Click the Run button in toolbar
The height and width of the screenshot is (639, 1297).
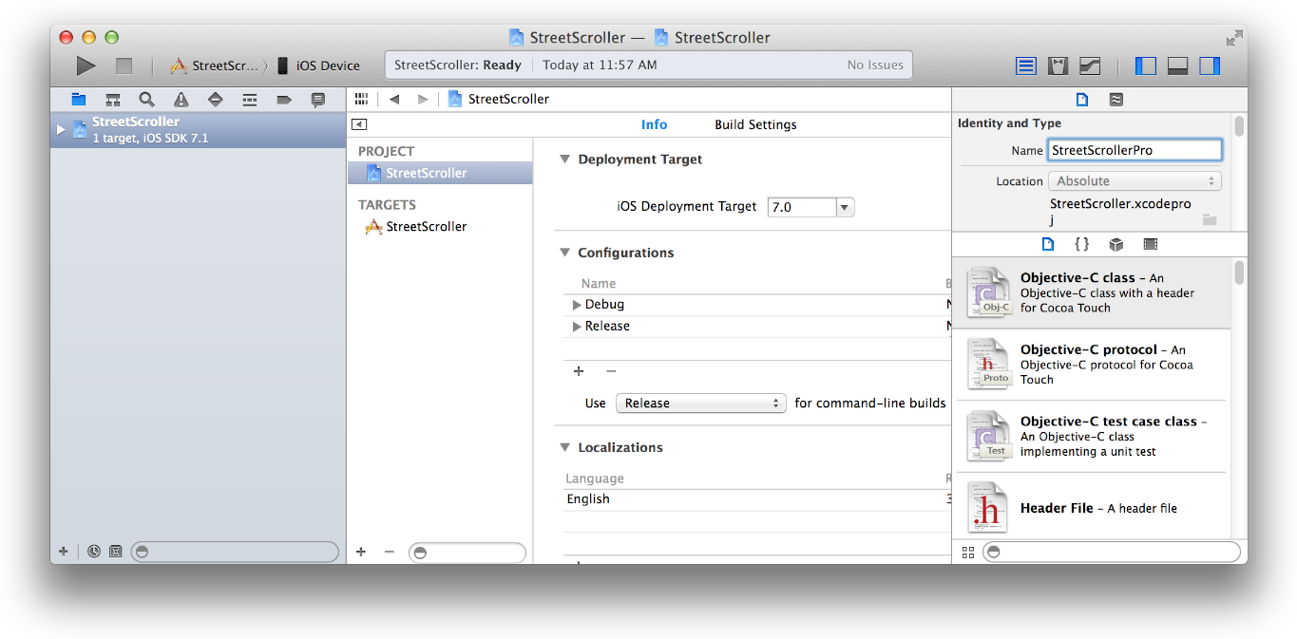coord(86,66)
